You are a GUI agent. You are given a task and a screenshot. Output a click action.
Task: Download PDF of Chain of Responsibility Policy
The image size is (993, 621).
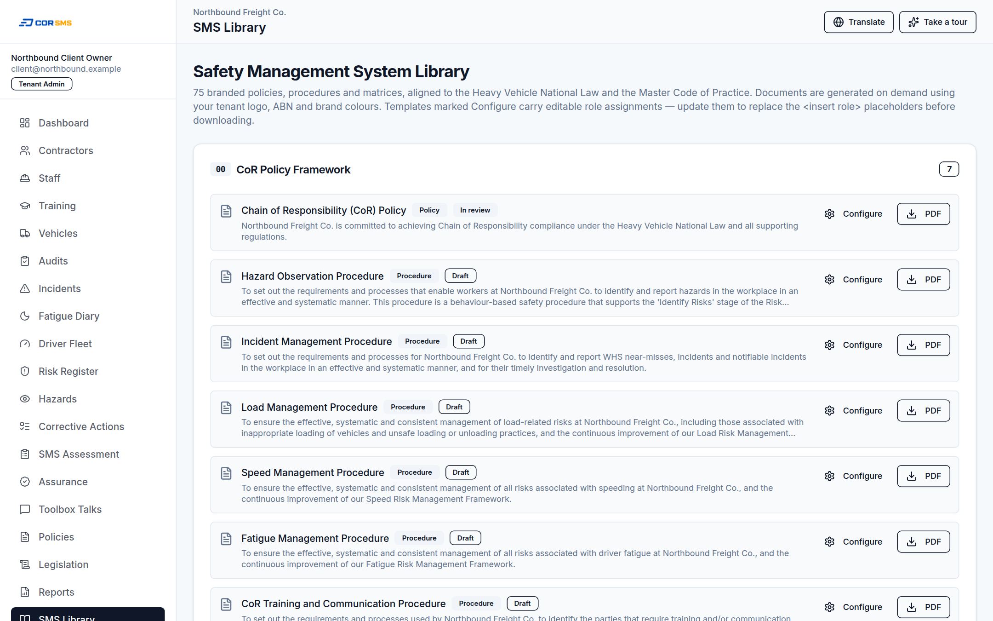coord(923,214)
